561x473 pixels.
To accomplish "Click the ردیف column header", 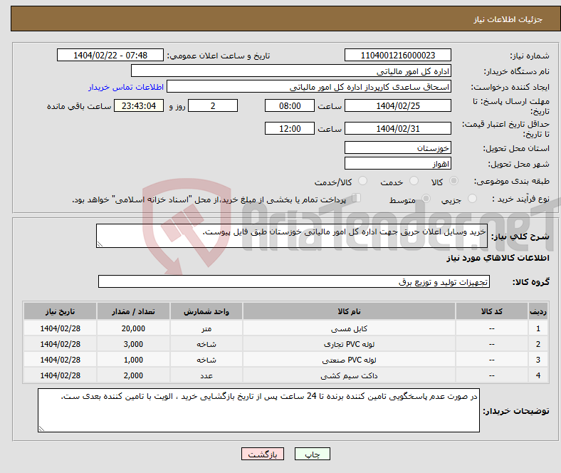I will coord(538,311).
